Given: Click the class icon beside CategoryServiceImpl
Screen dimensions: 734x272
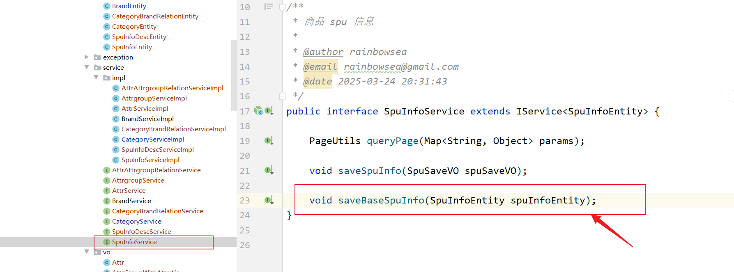Looking at the screenshot, I should (x=116, y=139).
